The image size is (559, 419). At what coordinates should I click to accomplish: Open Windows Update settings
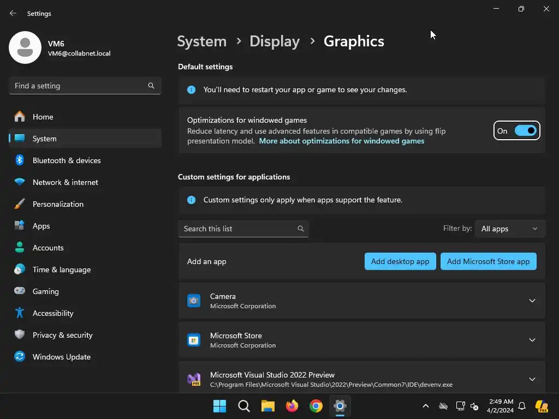pos(85,356)
